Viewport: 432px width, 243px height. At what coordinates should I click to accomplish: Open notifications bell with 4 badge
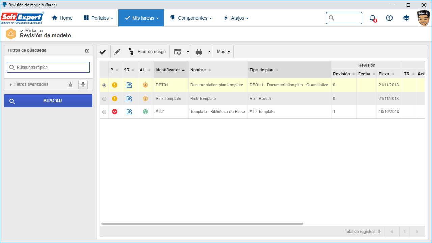373,18
